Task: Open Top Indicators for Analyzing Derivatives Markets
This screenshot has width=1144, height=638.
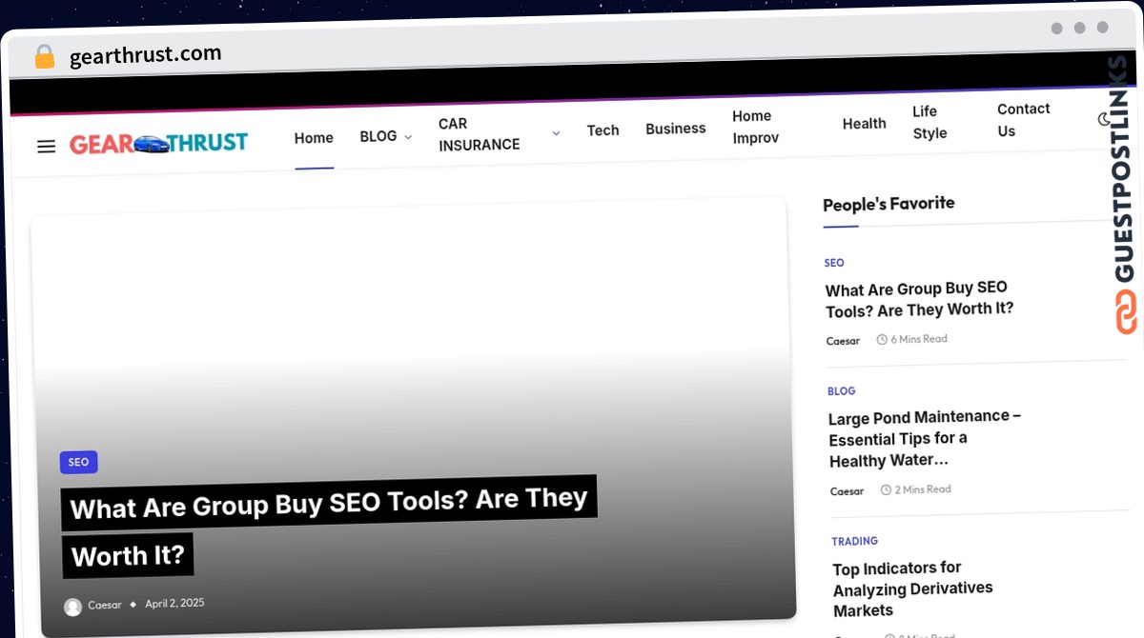Action: [x=912, y=589]
